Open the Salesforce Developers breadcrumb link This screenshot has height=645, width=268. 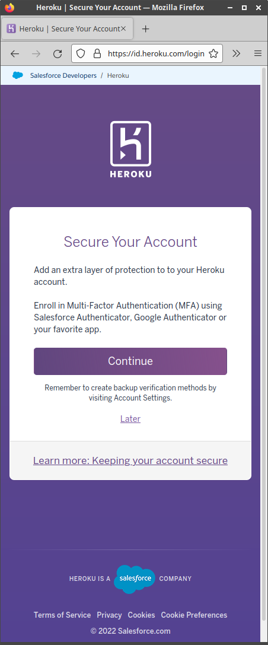[63, 76]
